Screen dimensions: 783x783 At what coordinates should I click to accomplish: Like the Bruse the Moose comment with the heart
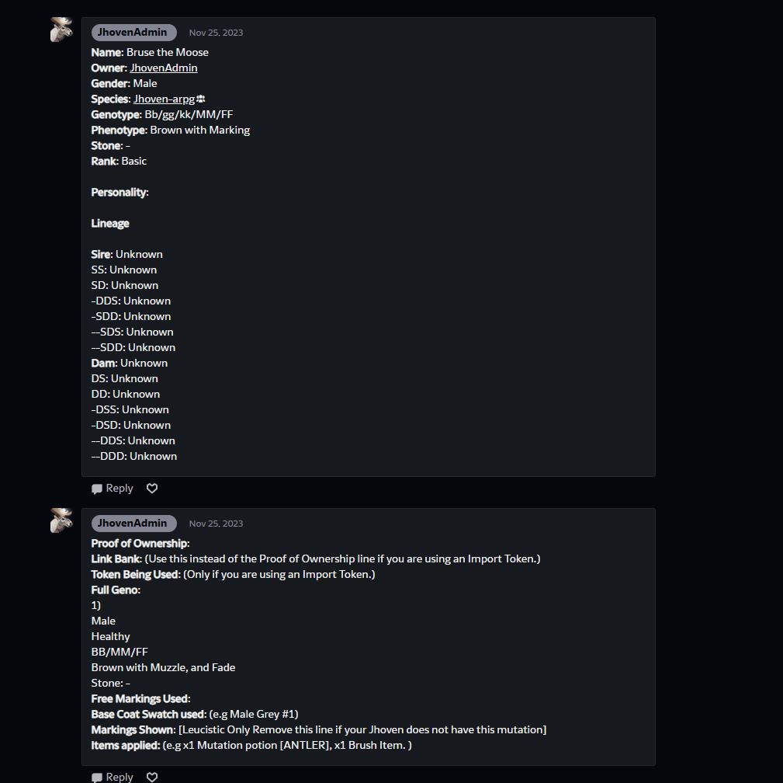pyautogui.click(x=152, y=489)
